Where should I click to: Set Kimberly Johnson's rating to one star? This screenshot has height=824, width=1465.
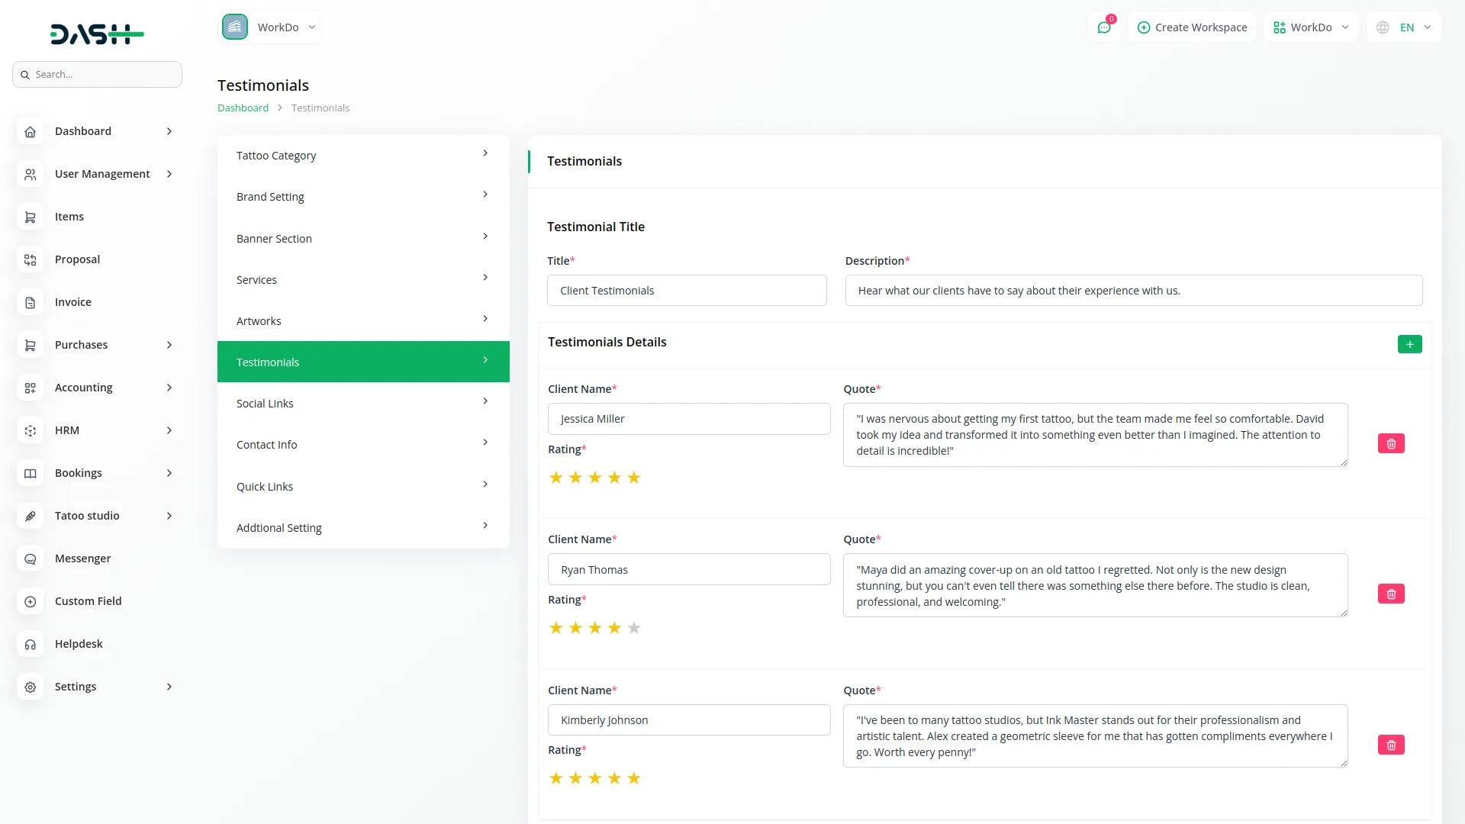556,778
